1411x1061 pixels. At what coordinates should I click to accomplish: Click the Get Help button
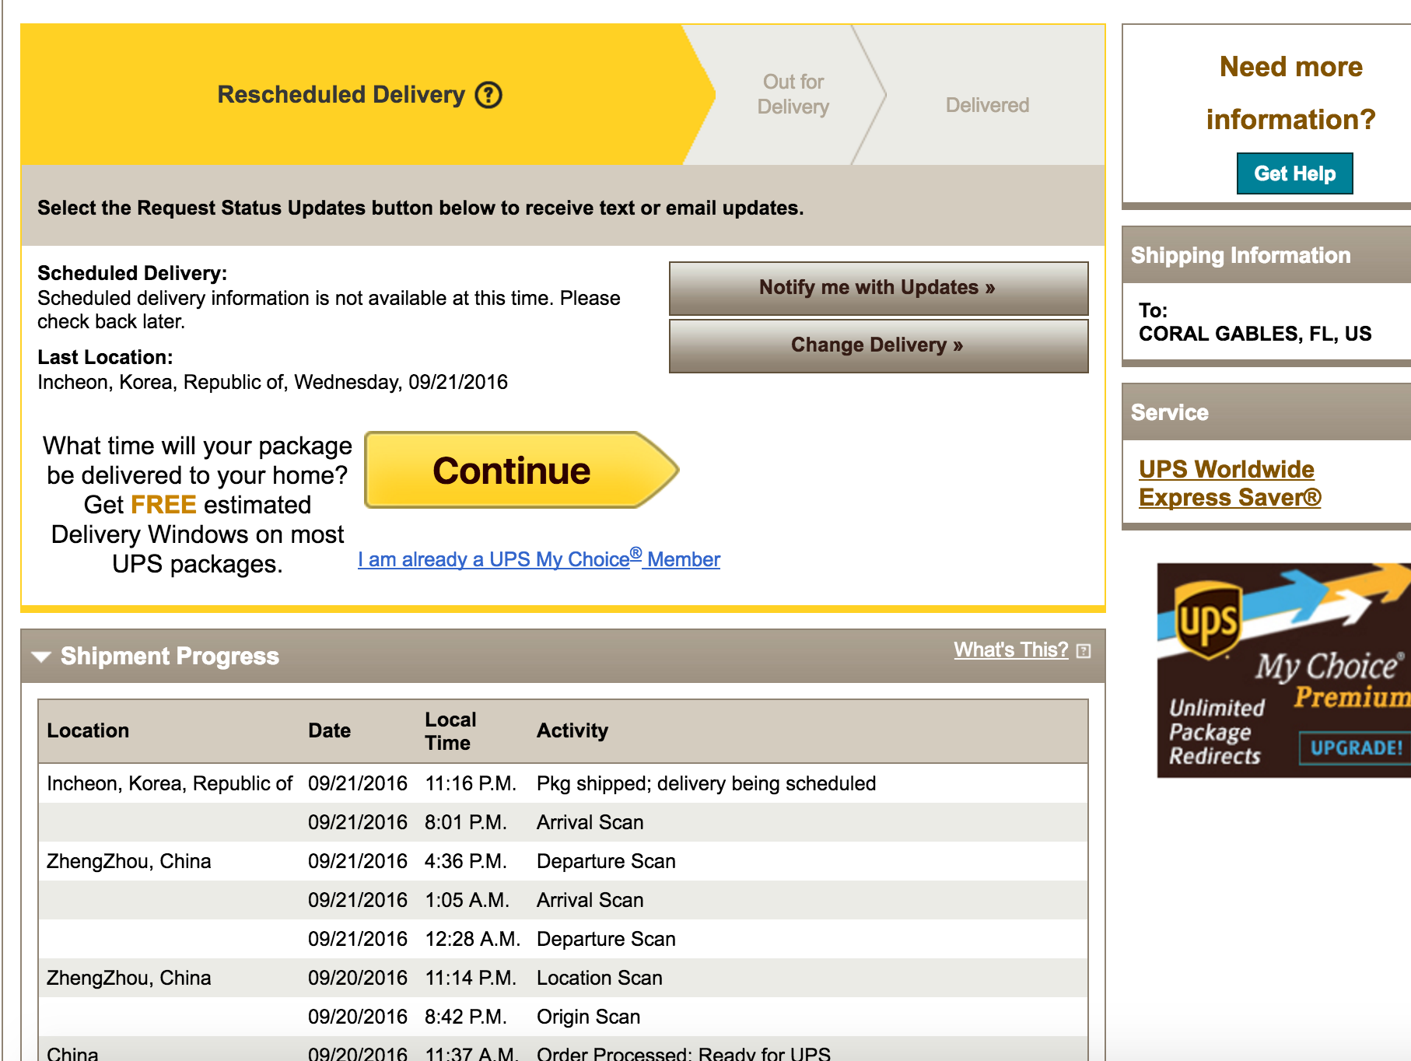[1294, 173]
